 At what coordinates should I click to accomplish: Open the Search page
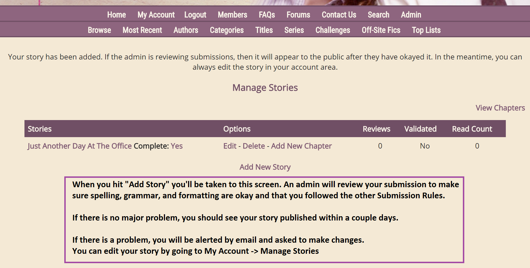(378, 15)
